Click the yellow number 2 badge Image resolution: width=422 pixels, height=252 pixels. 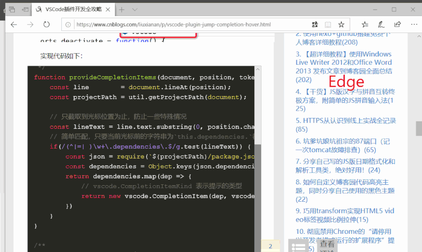pyautogui.click(x=270, y=246)
